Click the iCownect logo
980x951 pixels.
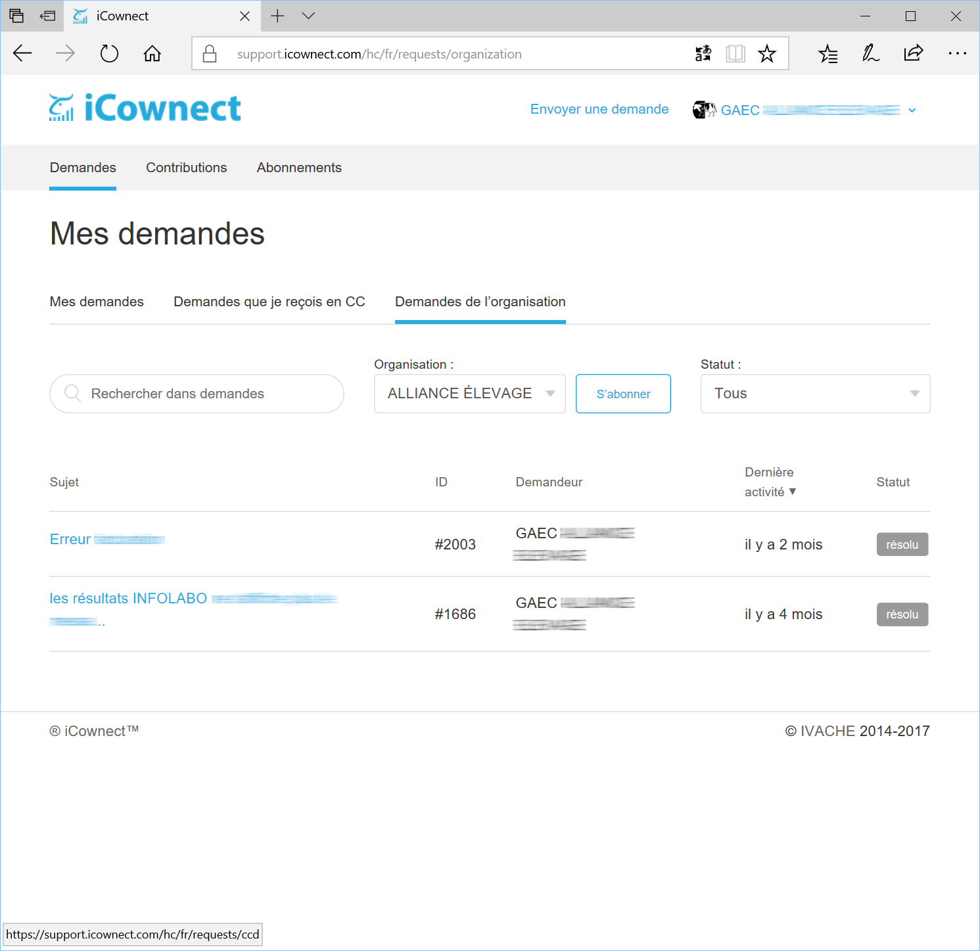point(145,108)
